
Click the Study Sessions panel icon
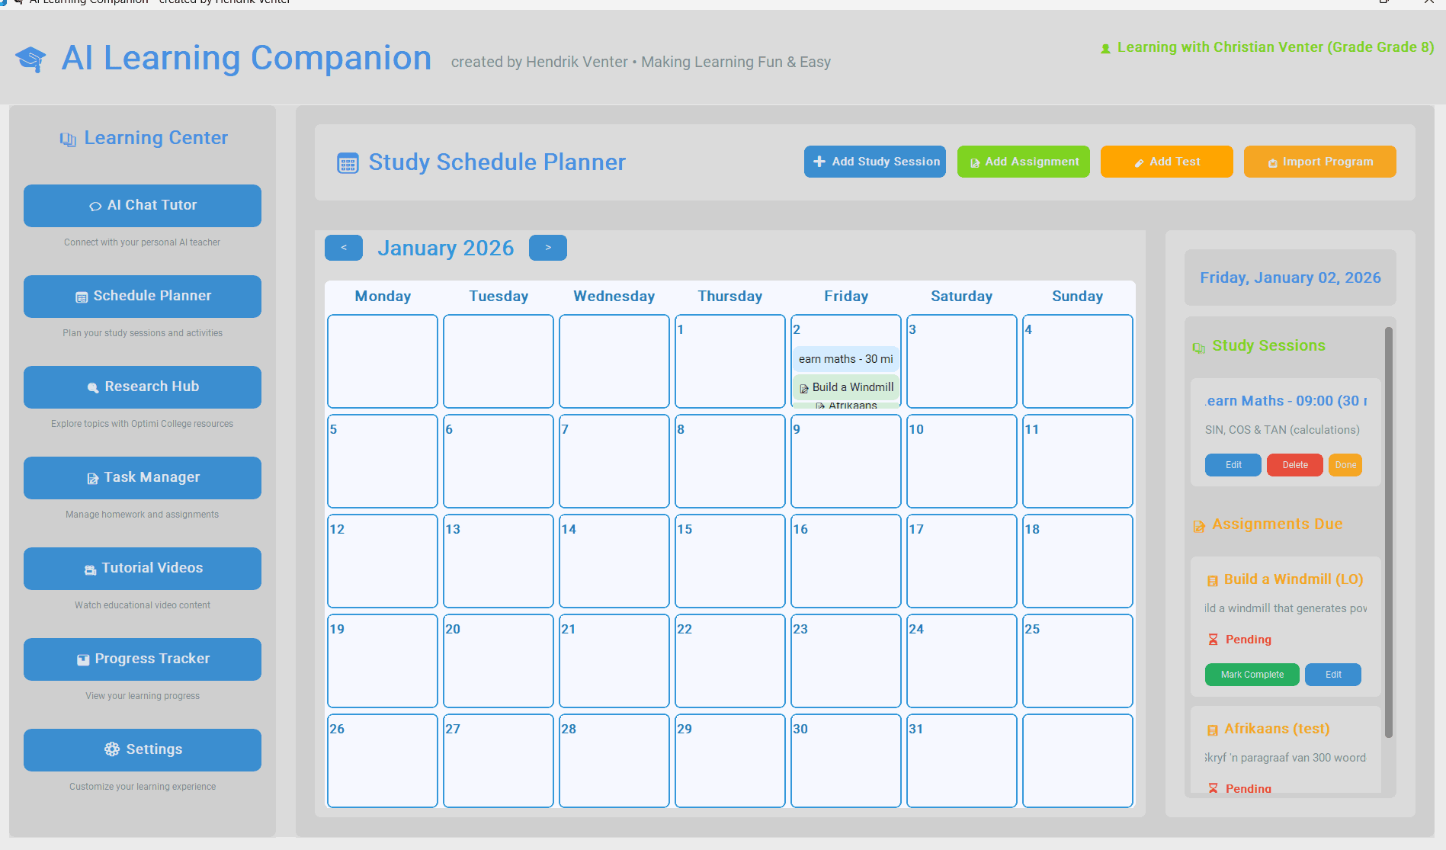1199,347
